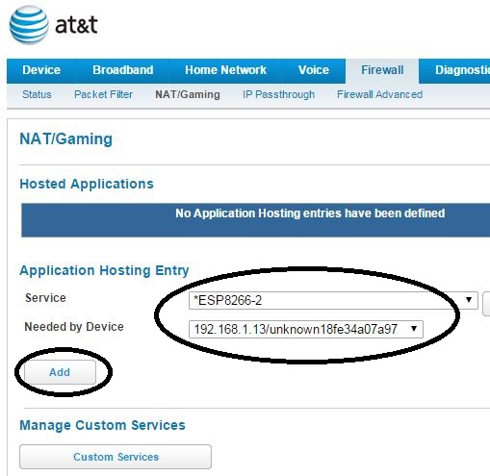Expand the Service dropdown showing *ESP8266-2

click(x=333, y=300)
